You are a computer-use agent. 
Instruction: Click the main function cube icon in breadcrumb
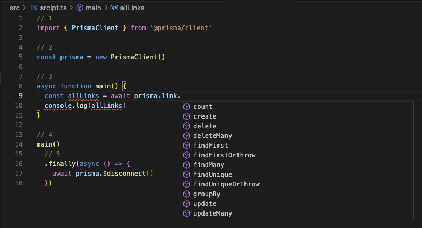click(x=80, y=8)
